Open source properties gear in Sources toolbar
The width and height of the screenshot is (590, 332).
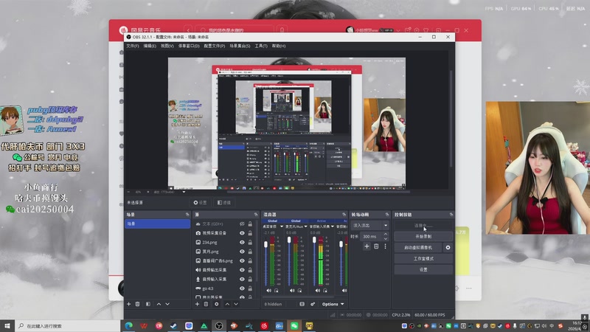tap(217, 304)
